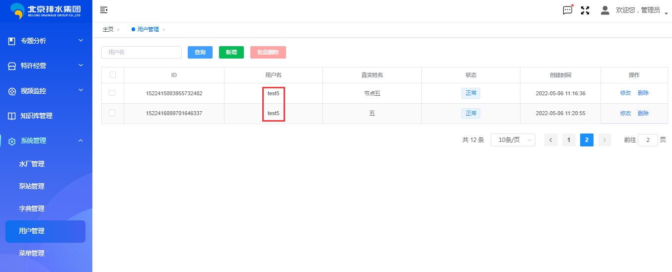Image resolution: width=672 pixels, height=272 pixels.
Task: Check the select-all checkbox in table header
Action: (x=113, y=75)
